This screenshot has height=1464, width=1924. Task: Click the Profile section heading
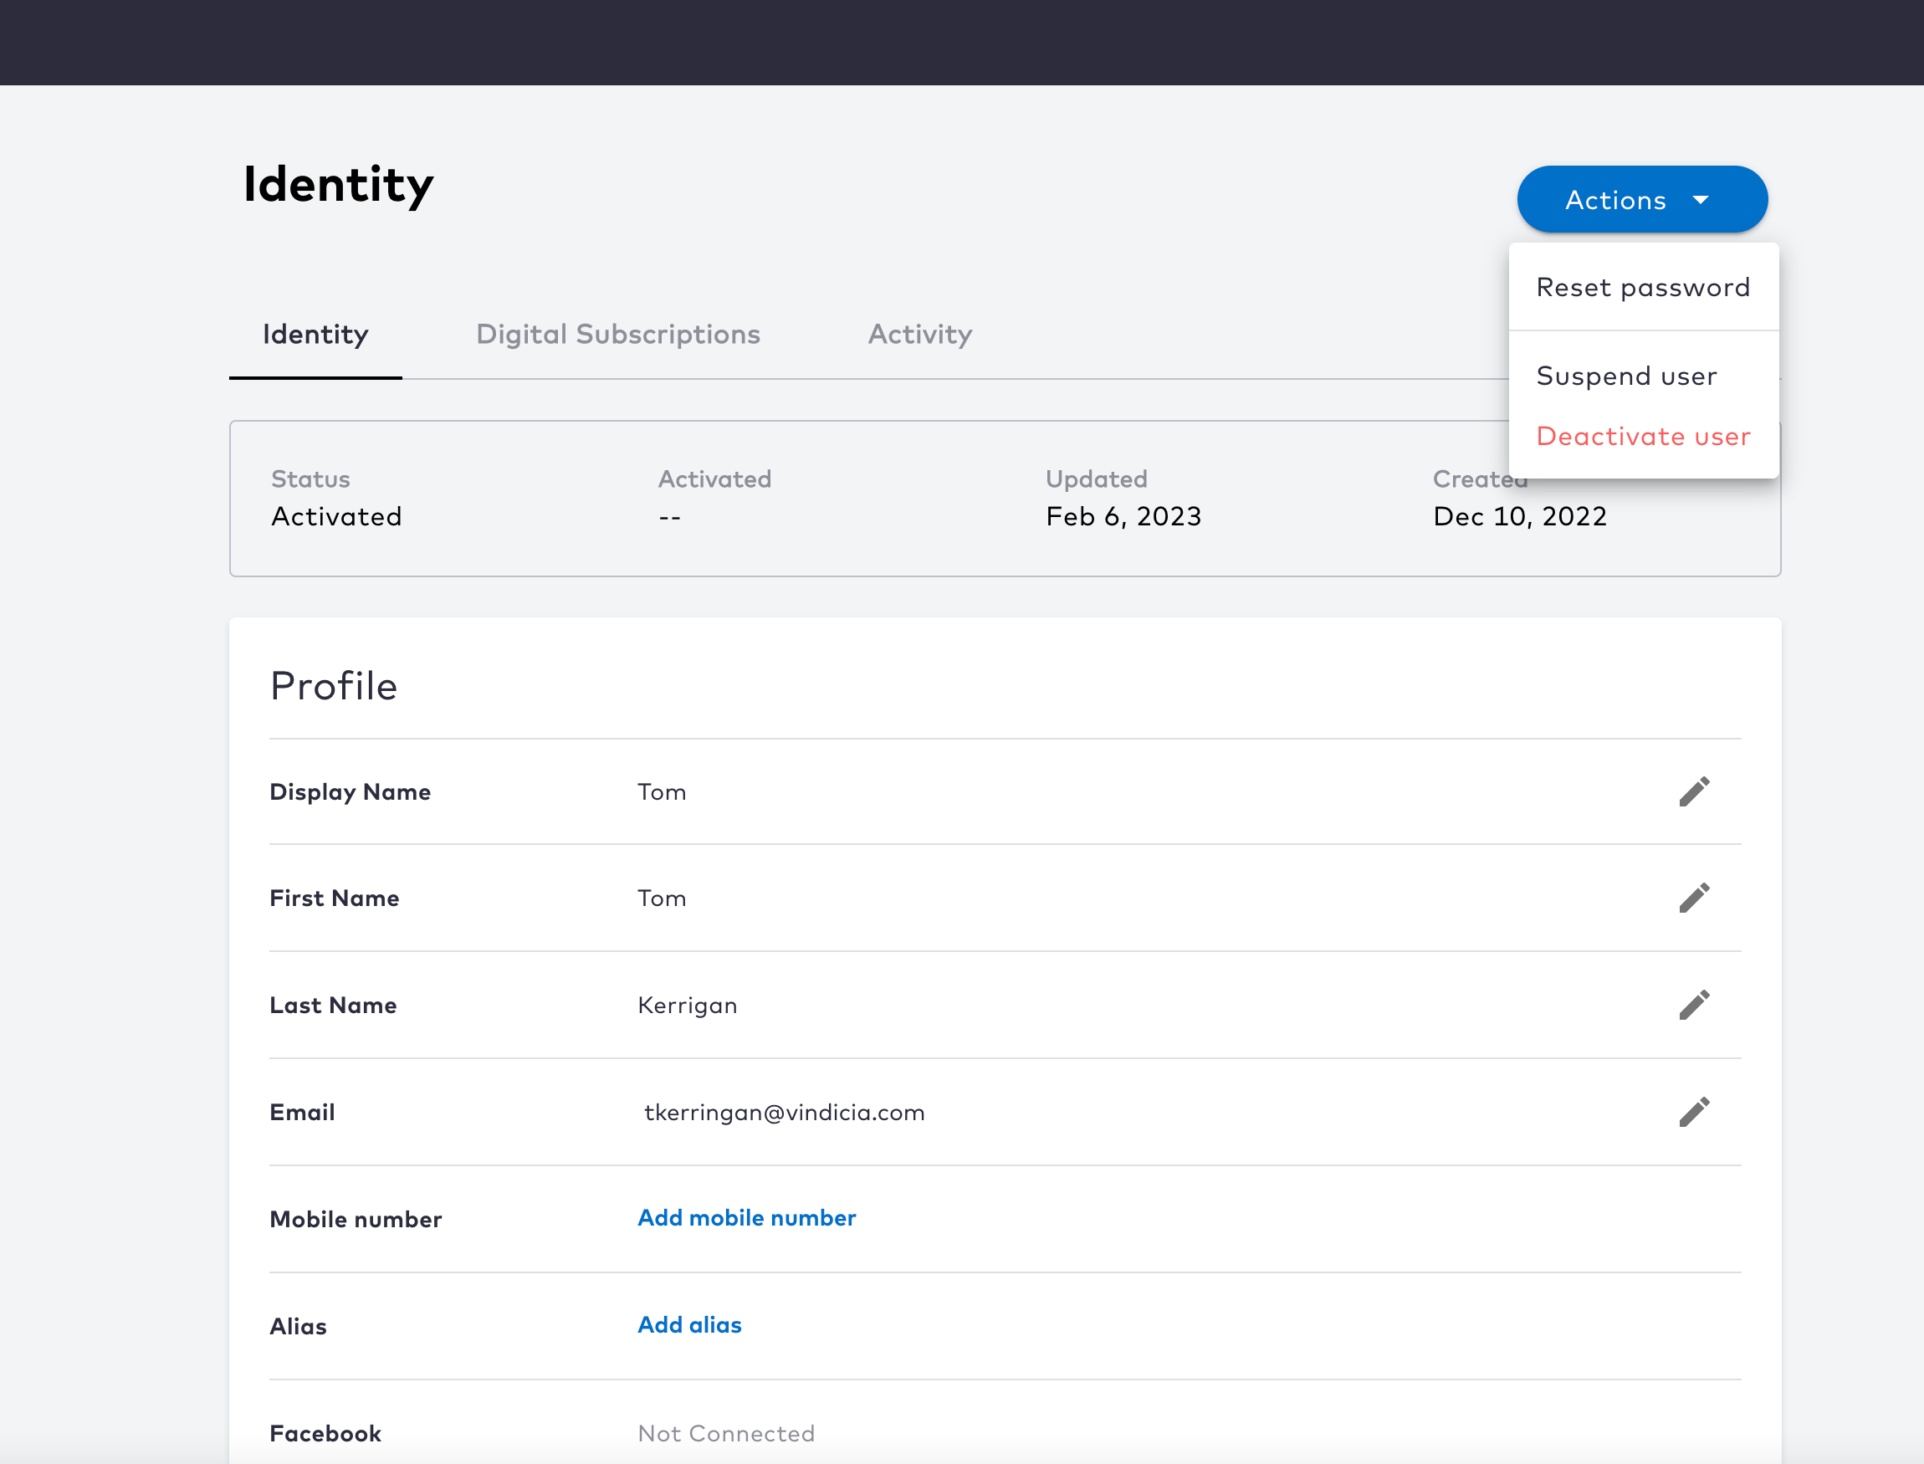click(x=334, y=686)
